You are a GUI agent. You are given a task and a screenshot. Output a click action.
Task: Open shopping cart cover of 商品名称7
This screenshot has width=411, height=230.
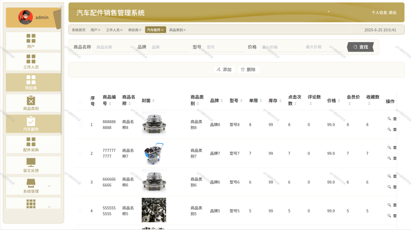[x=154, y=153]
